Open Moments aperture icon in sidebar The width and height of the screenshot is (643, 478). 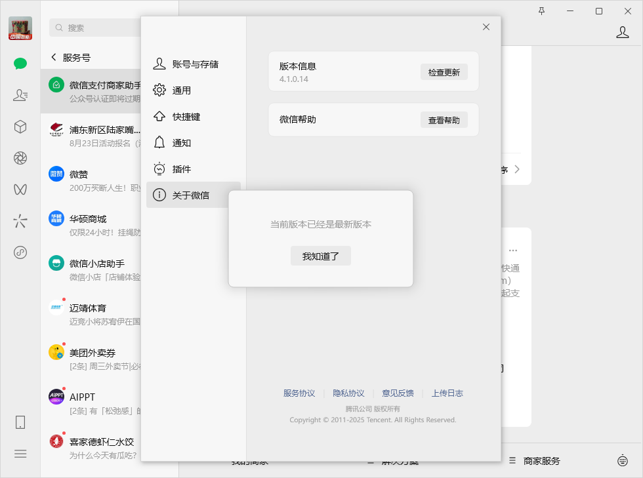[x=20, y=158]
